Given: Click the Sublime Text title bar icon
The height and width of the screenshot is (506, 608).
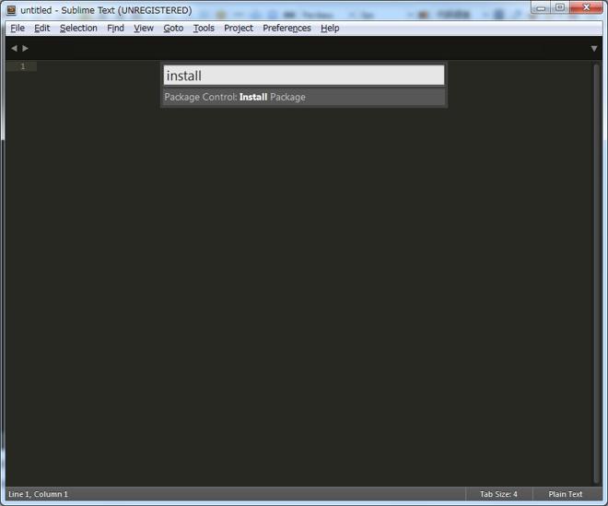Looking at the screenshot, I should [11, 10].
